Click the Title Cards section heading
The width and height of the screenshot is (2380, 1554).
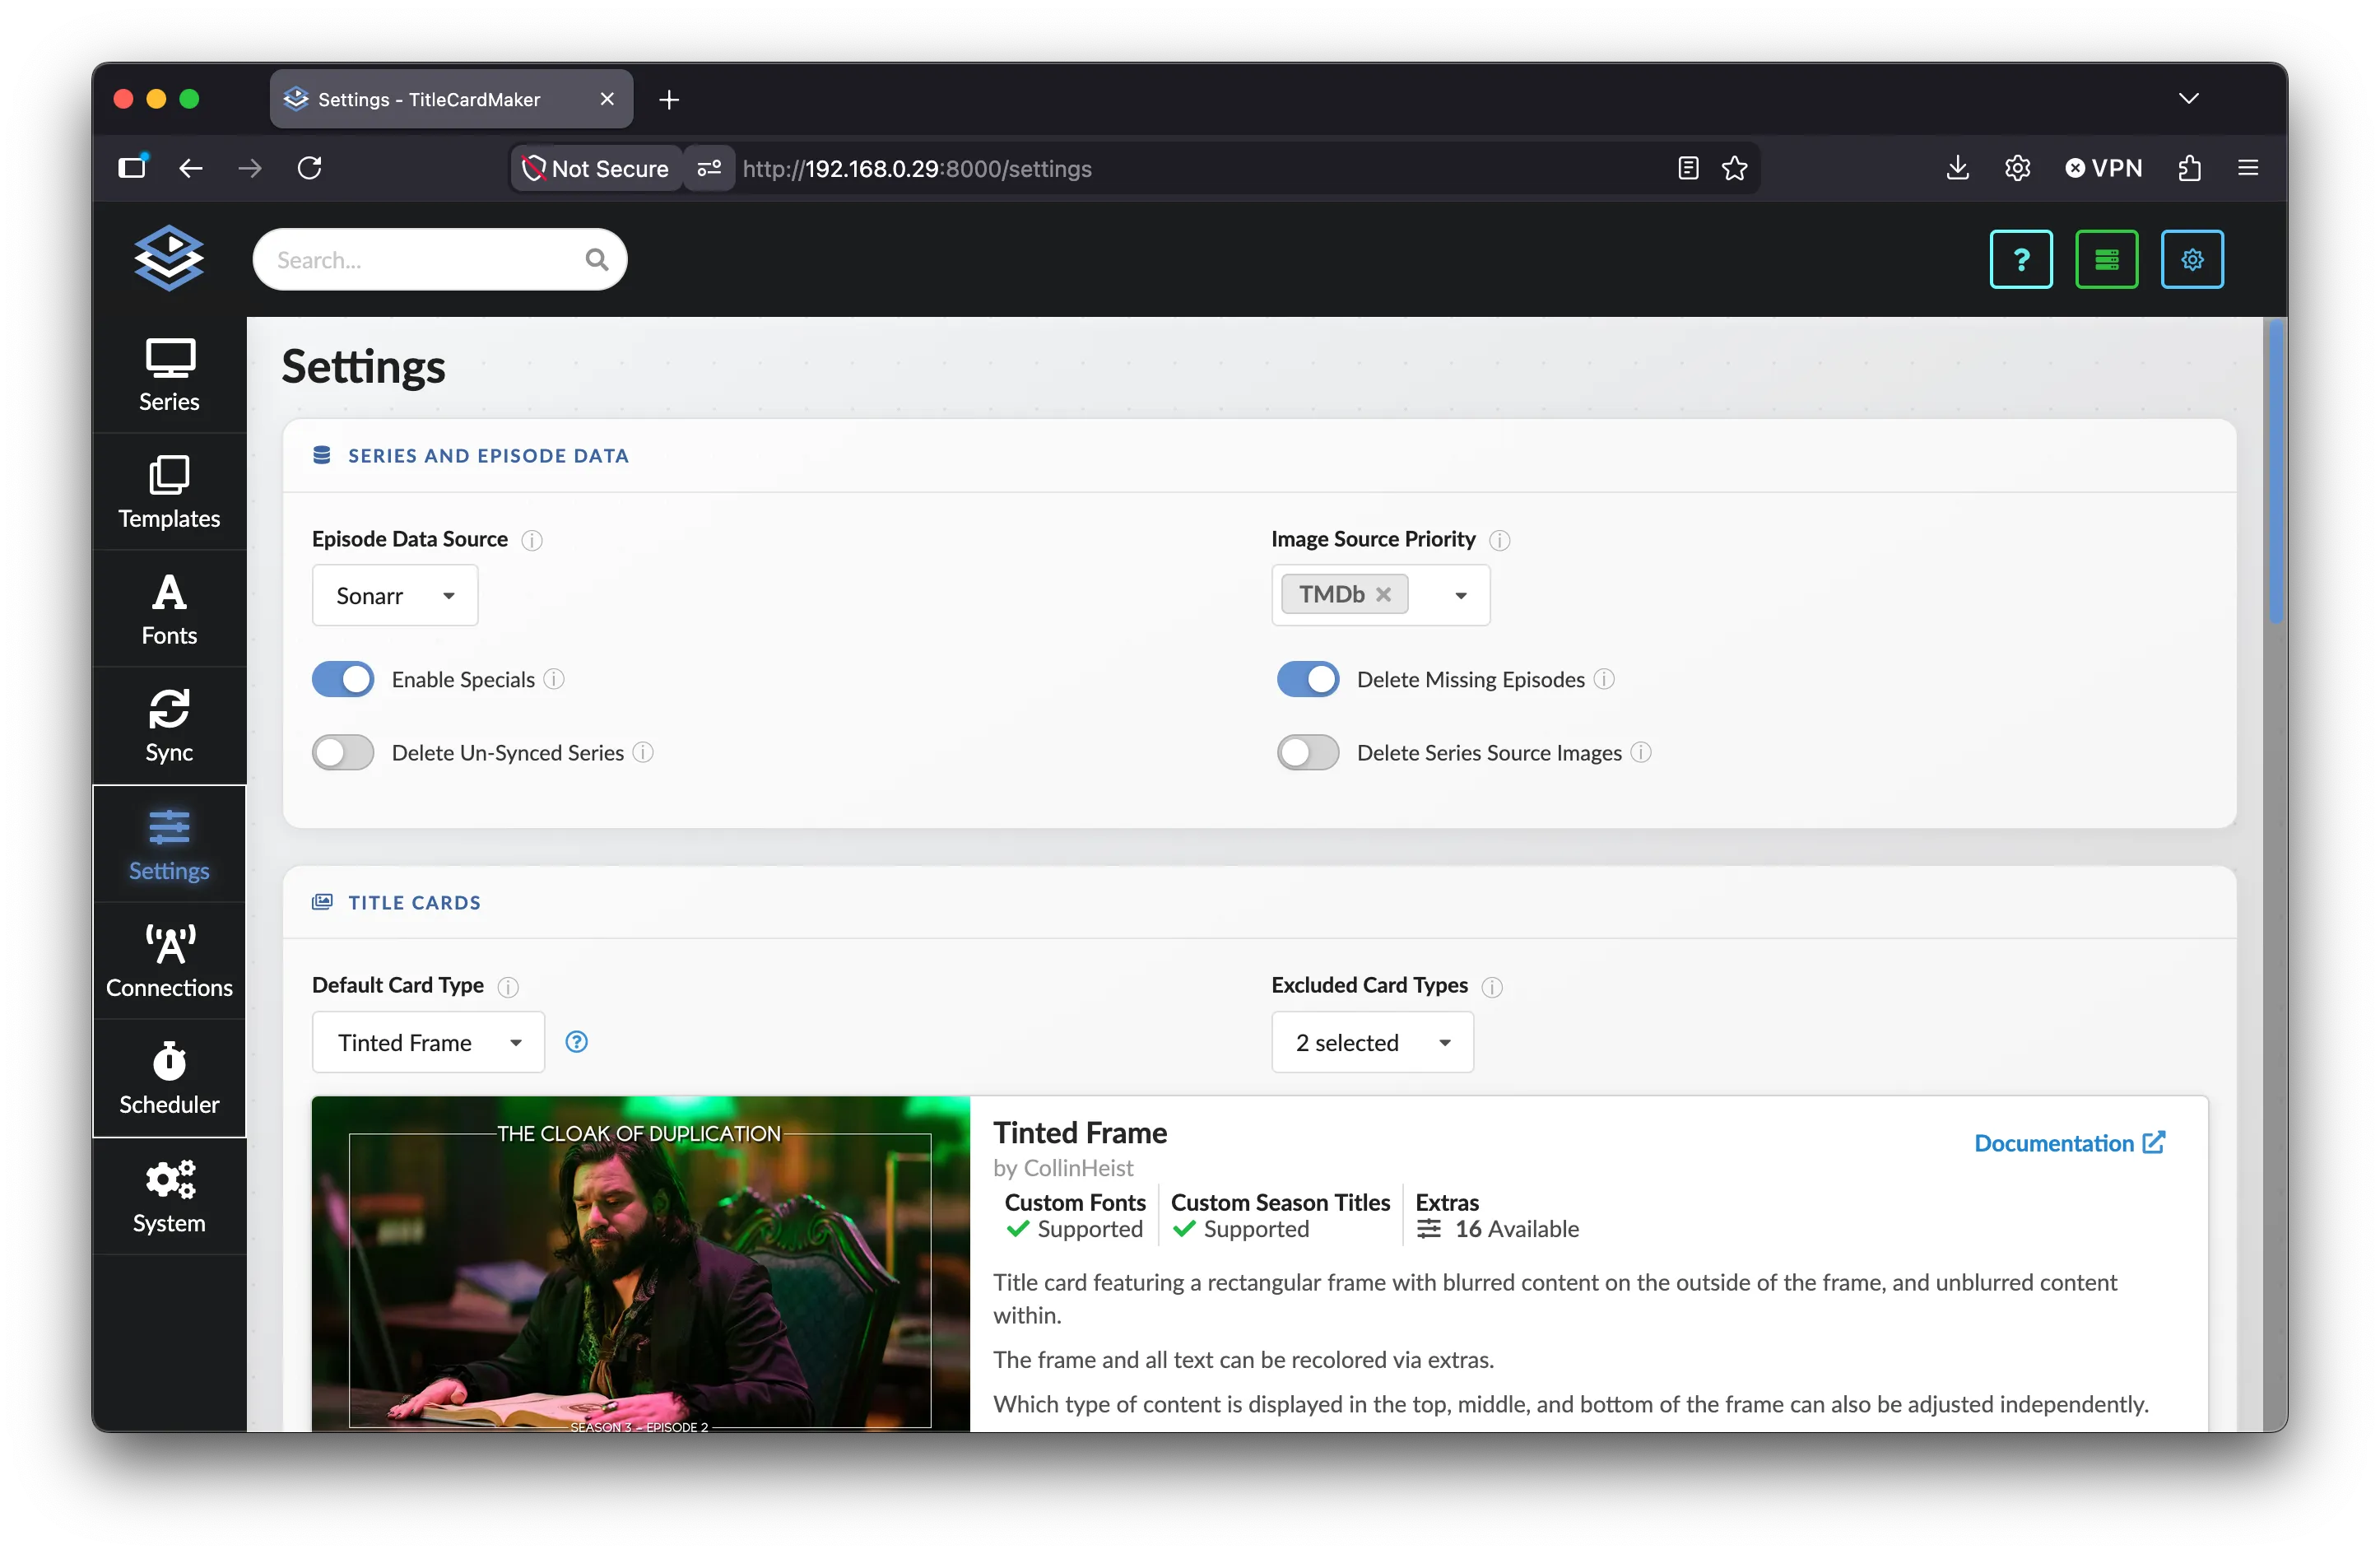pyautogui.click(x=414, y=902)
